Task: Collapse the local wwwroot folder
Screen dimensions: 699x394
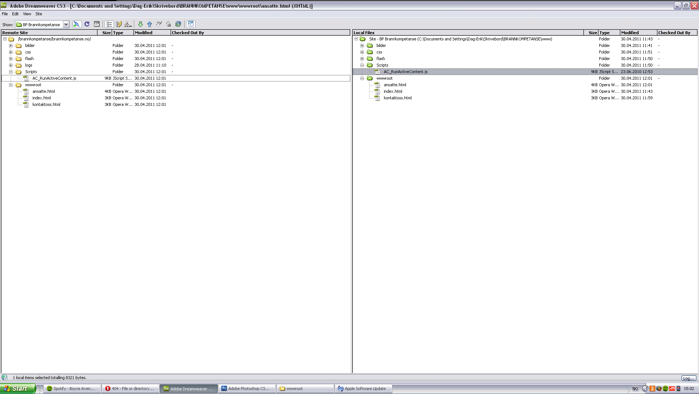Action: coord(362,78)
